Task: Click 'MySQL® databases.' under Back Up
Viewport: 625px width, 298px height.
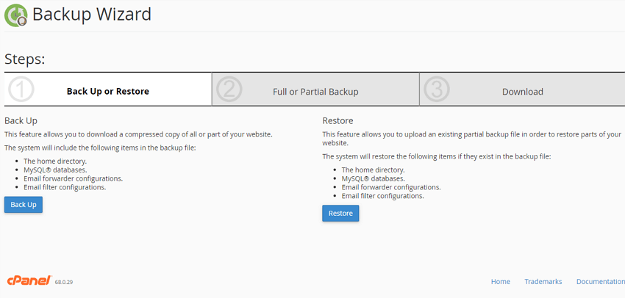Action: tap(55, 170)
